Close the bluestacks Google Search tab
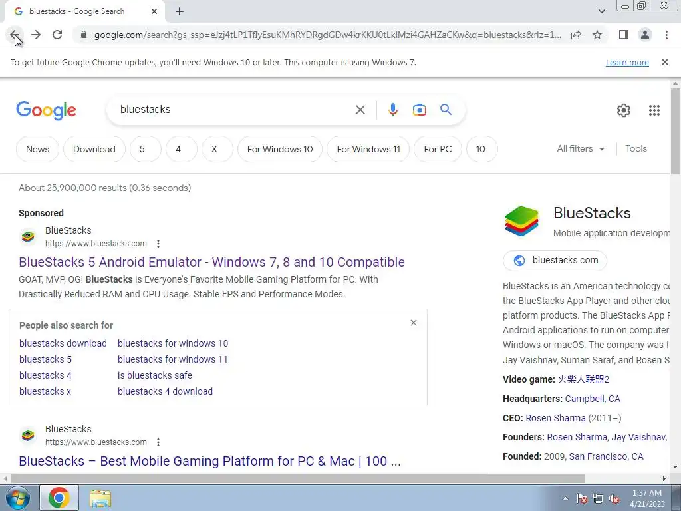Viewport: 681px width, 511px height. point(154,12)
